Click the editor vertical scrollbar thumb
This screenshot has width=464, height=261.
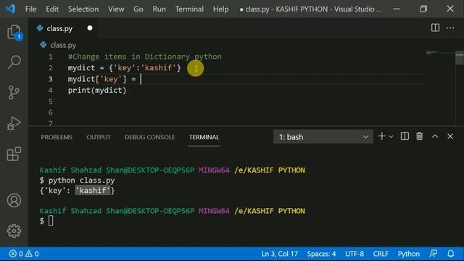click(x=460, y=58)
